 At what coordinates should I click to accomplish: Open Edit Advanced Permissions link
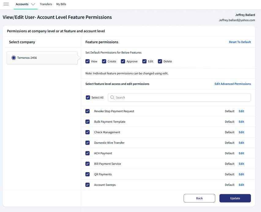coord(233,84)
